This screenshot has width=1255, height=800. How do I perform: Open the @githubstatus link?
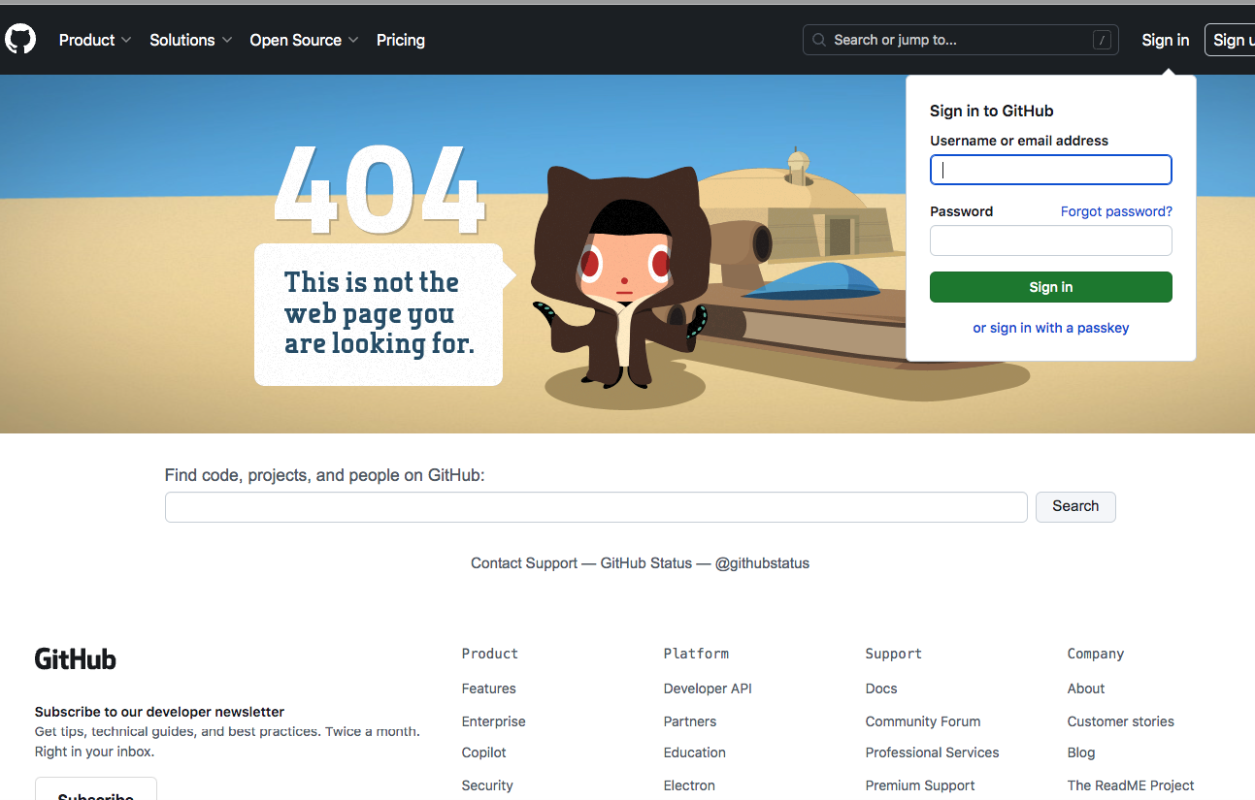[762, 563]
